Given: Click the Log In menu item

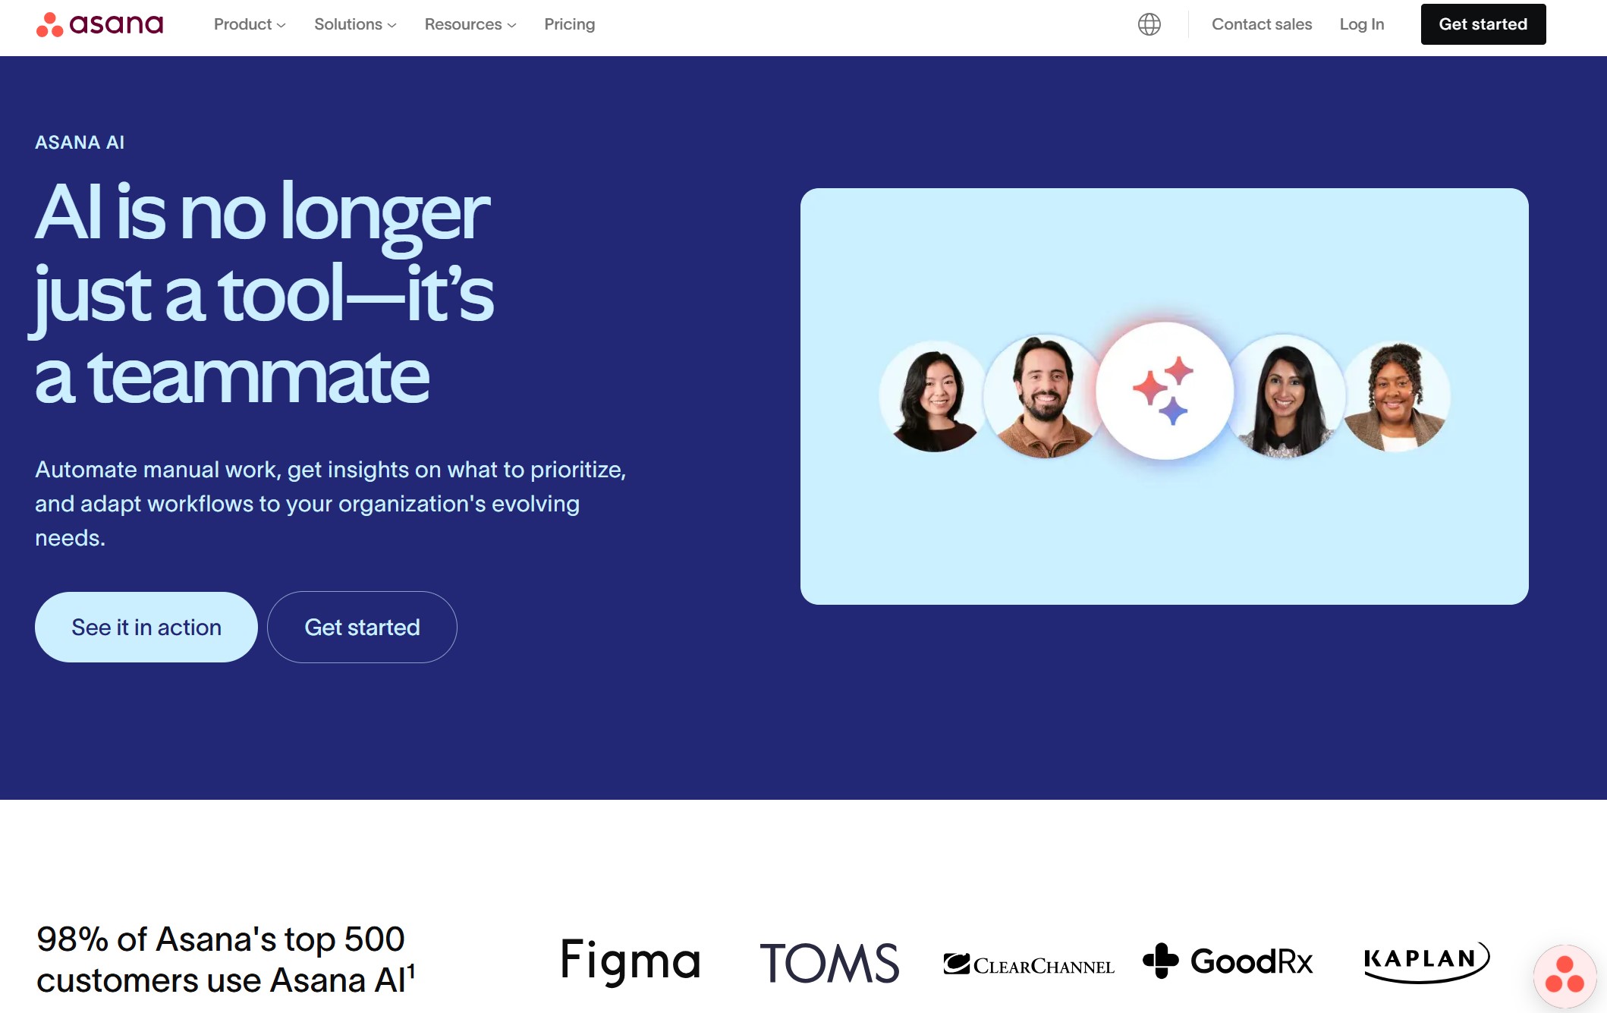Looking at the screenshot, I should [1360, 24].
